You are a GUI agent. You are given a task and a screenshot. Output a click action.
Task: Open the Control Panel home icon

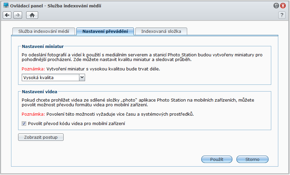click(32, 15)
